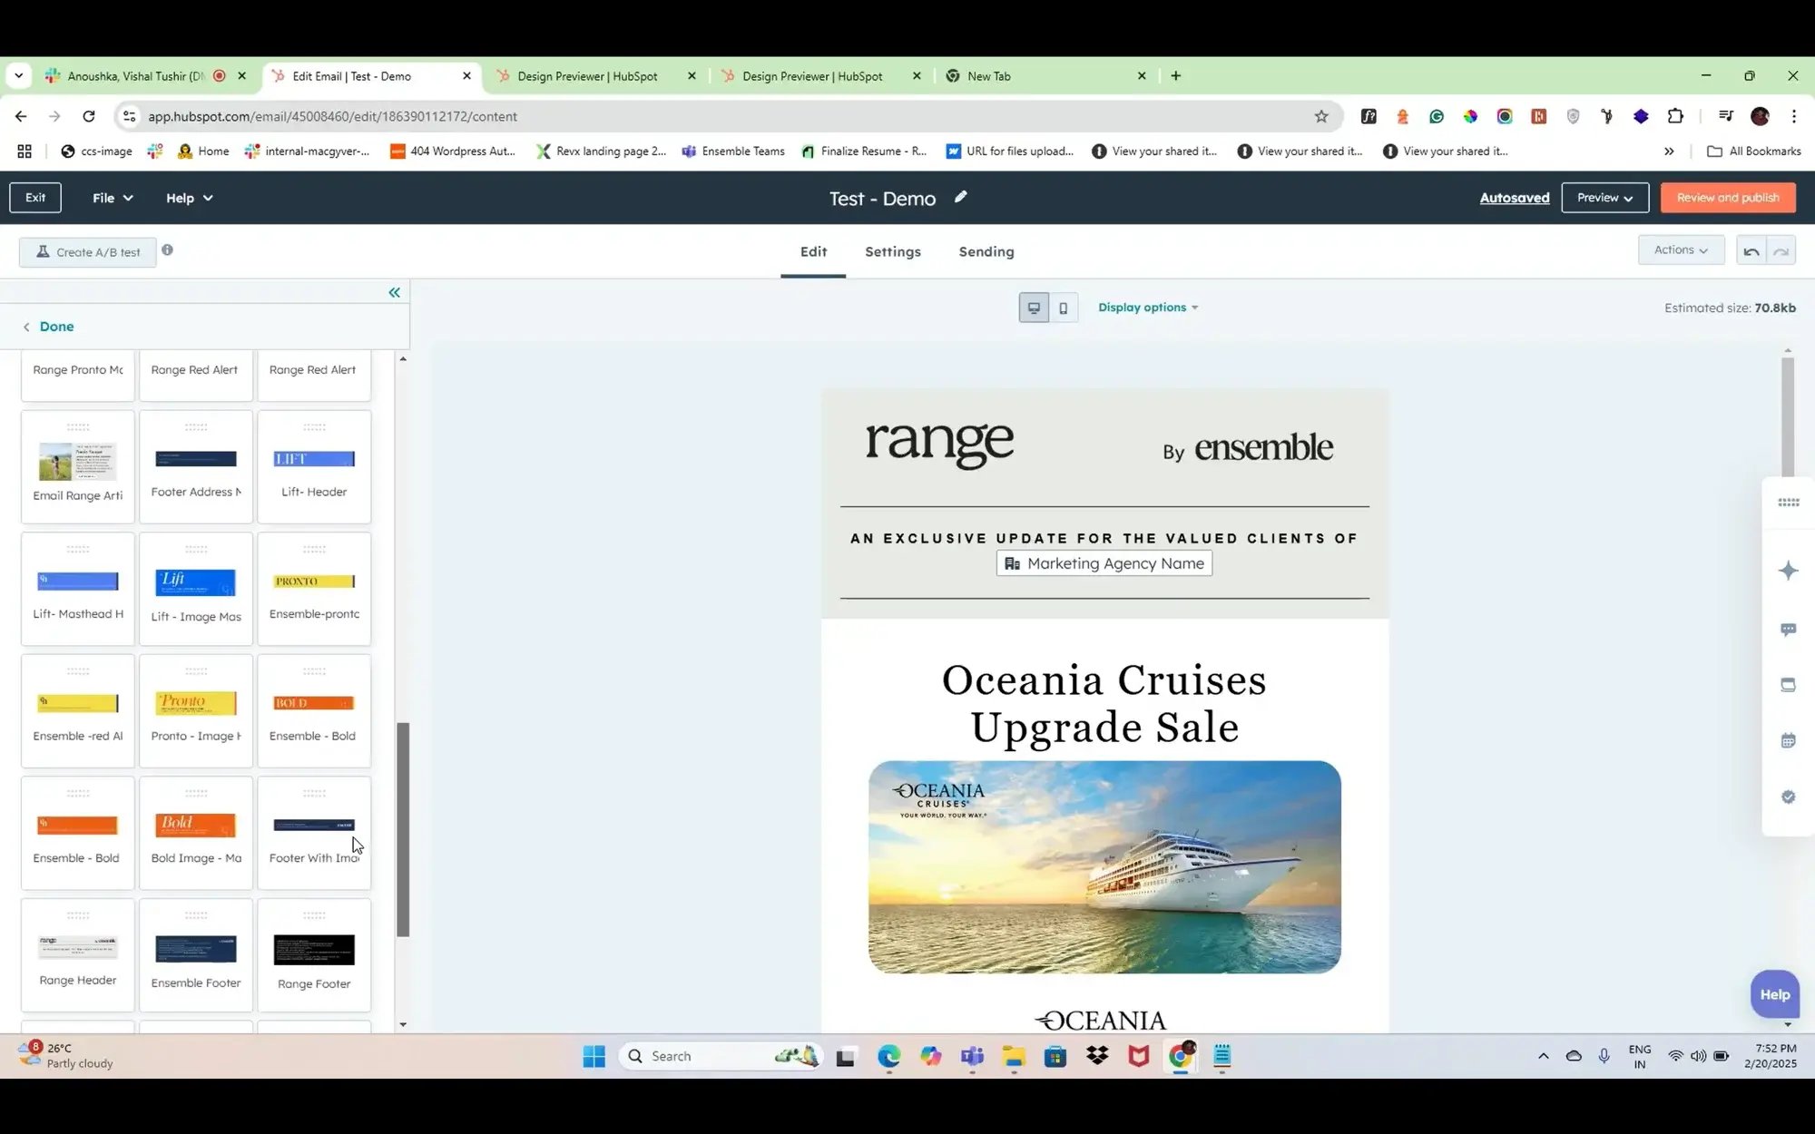This screenshot has height=1134, width=1815.
Task: Click the email canvas vertical scrollbar
Action: [x=1788, y=415]
